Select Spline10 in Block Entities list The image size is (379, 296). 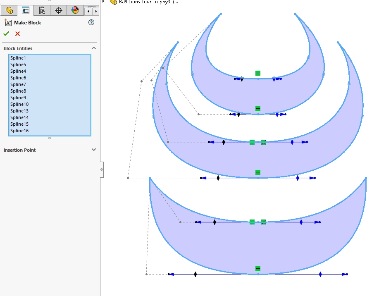click(x=19, y=104)
